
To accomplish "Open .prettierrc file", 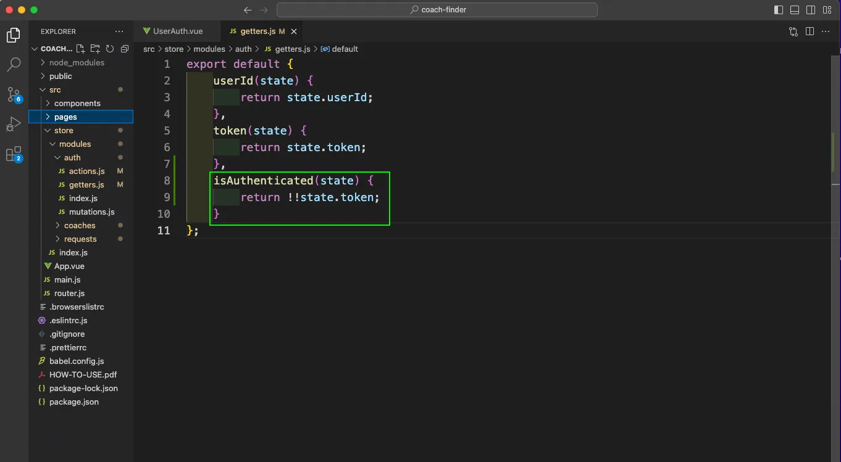I will tap(81, 347).
